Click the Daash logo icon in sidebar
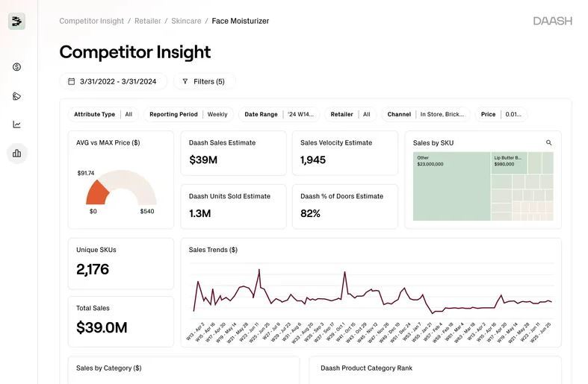The height and width of the screenshot is (384, 588). tap(16, 22)
